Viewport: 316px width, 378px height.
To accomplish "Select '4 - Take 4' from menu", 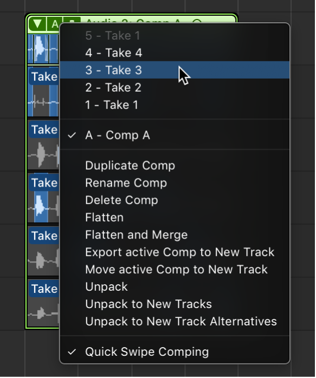I will coord(175,53).
